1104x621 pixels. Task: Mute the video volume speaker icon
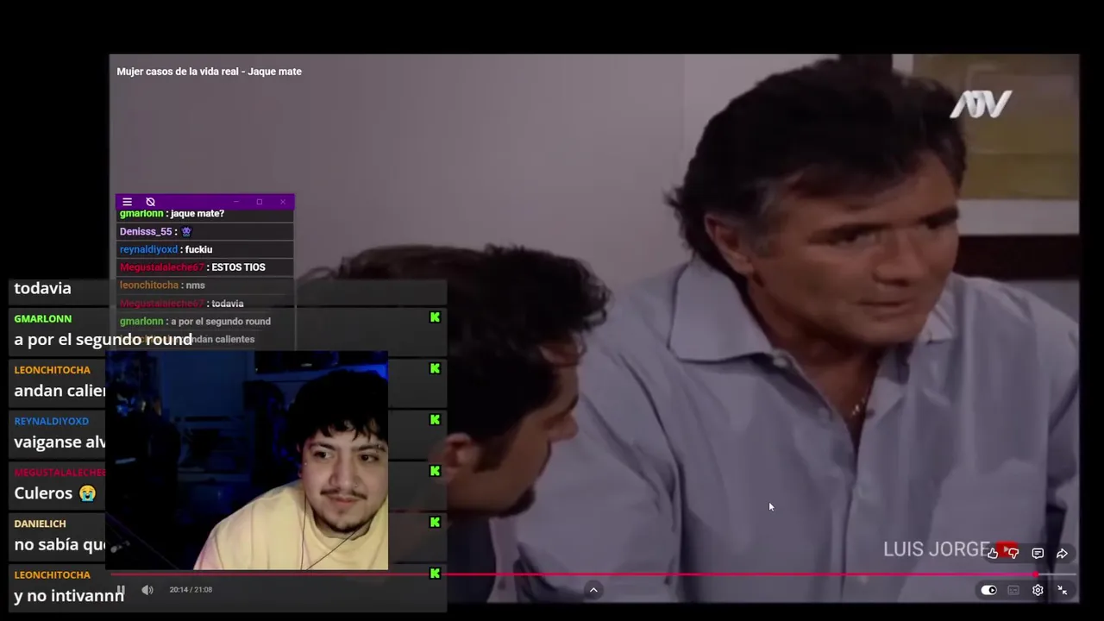pyautogui.click(x=147, y=590)
